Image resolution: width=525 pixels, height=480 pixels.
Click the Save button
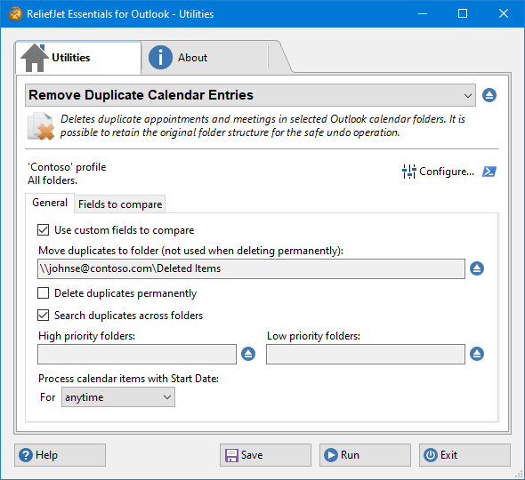pyautogui.click(x=265, y=455)
